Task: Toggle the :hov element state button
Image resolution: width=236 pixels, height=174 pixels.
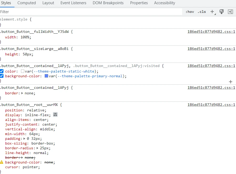Action: pyautogui.click(x=190, y=12)
